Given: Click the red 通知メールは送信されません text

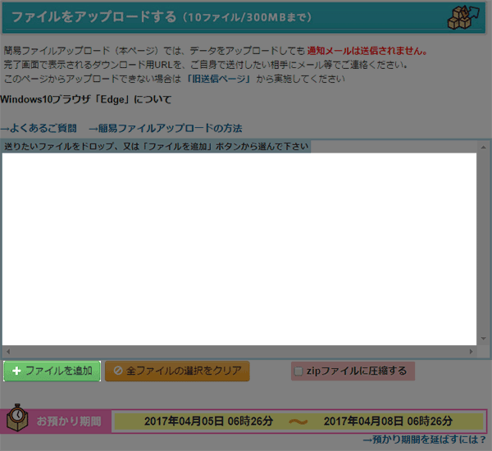Looking at the screenshot, I should click(367, 51).
